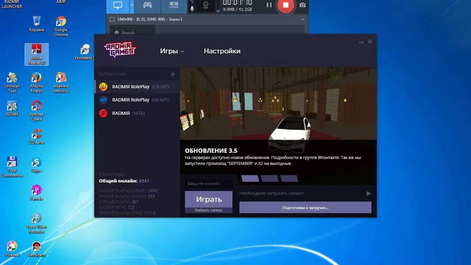471x265 pixels.
Task: Collapse Bandicam panel with the up chevron
Action: pos(302,20)
